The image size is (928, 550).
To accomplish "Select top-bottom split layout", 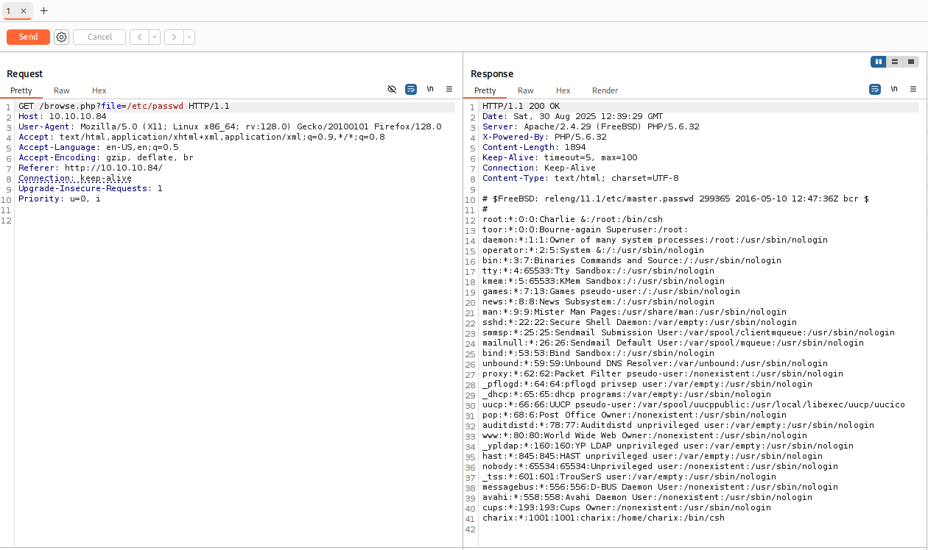I will 895,62.
